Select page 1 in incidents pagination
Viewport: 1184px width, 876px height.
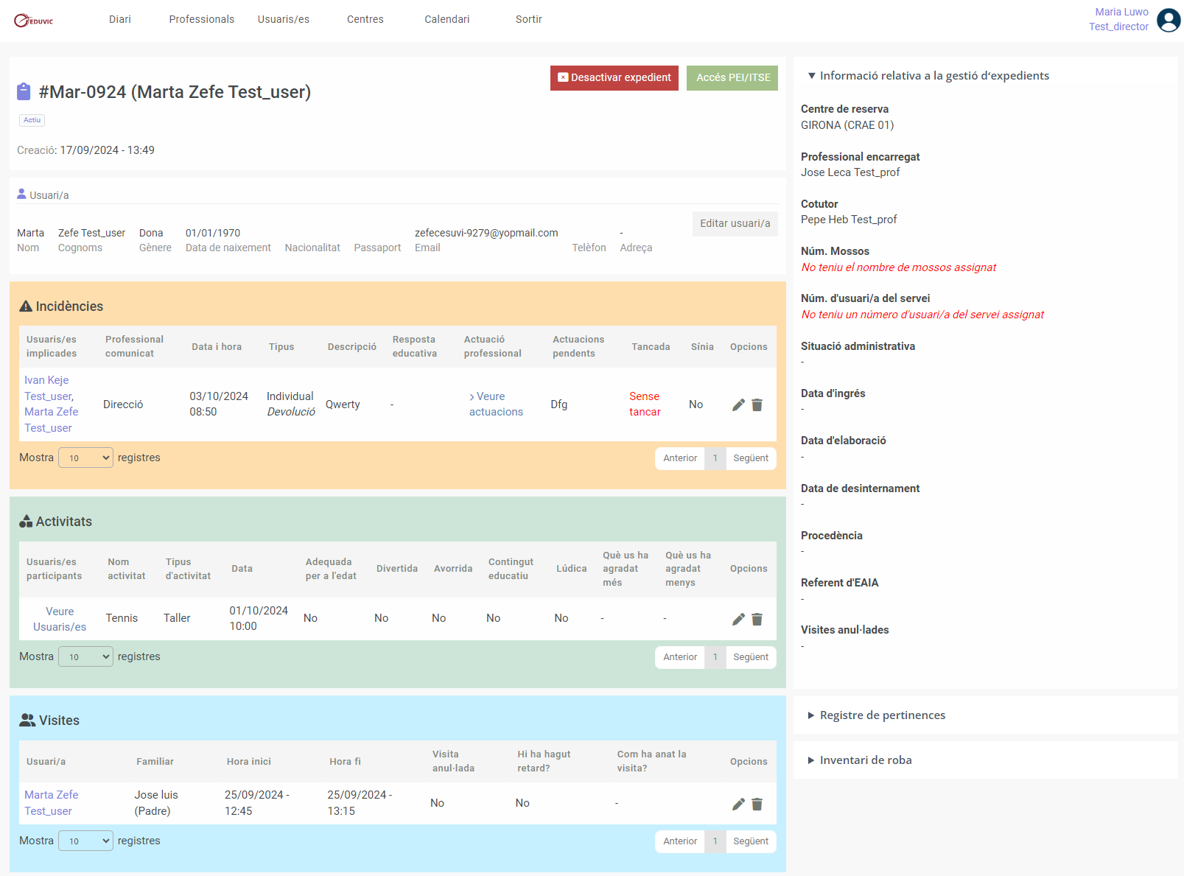tap(715, 458)
